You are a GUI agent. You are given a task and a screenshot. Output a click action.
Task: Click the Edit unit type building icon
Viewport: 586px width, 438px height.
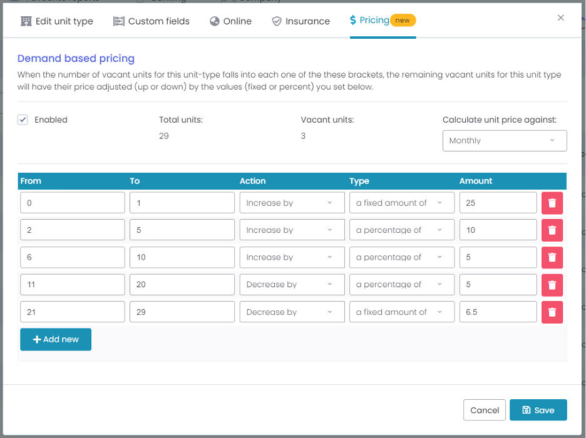click(x=26, y=21)
